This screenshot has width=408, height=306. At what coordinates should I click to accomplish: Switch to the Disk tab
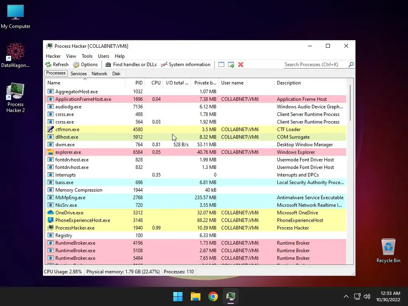(116, 74)
